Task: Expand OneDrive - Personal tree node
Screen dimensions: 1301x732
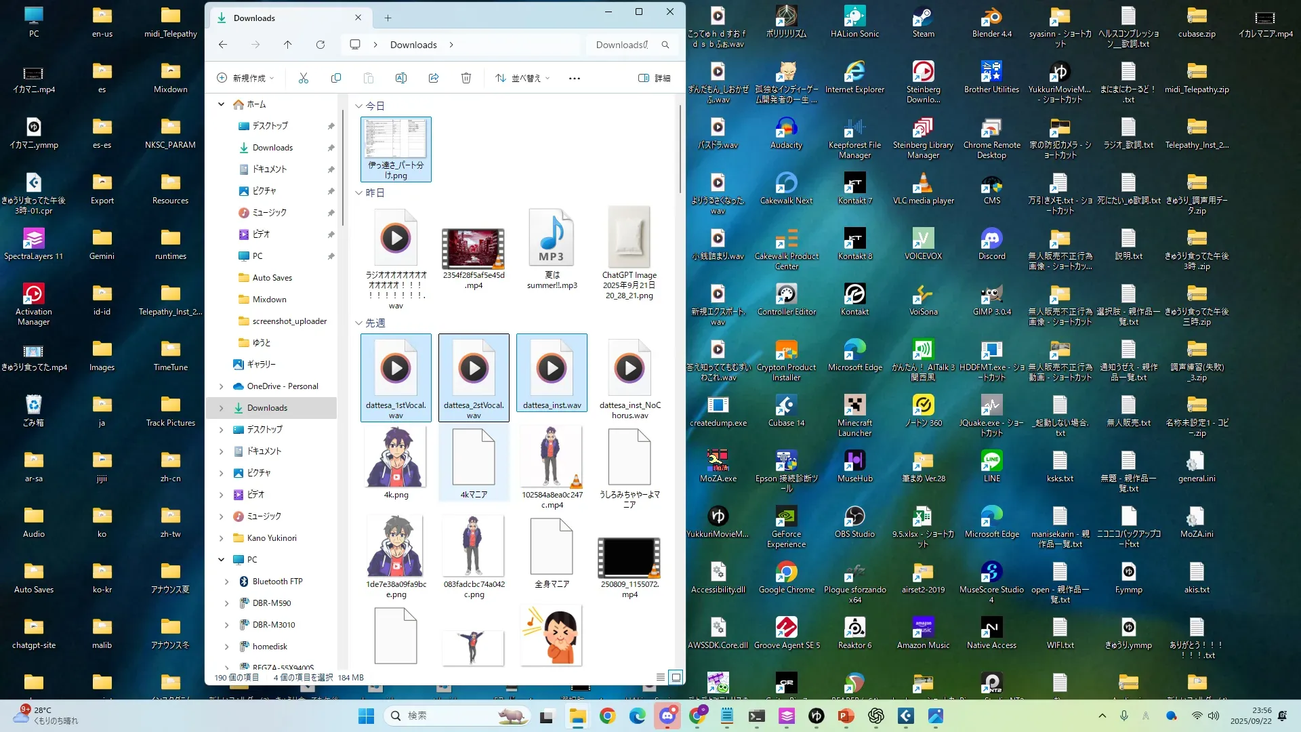Action: click(x=221, y=386)
